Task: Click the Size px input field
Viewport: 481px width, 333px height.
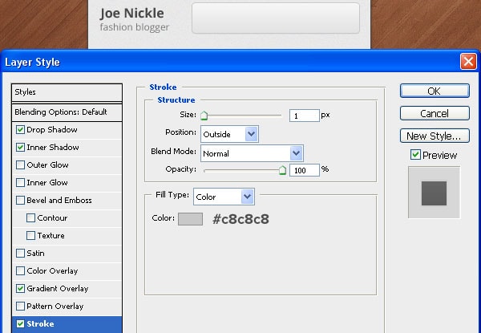Action: [x=304, y=116]
